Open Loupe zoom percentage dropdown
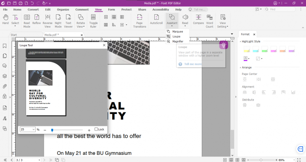 (x=34, y=129)
